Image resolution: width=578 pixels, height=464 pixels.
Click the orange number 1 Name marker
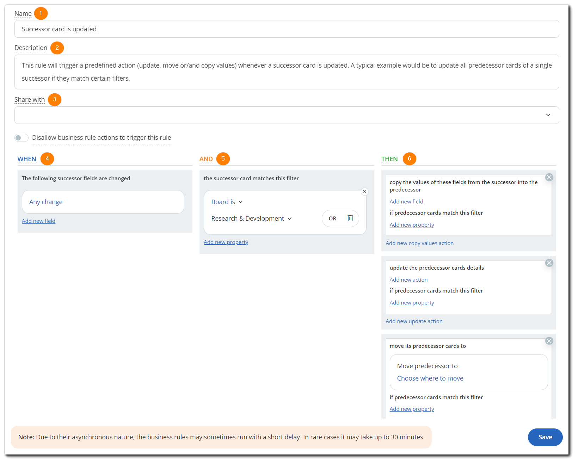point(41,13)
